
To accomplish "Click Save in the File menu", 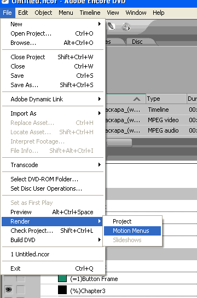I will click(53, 76).
